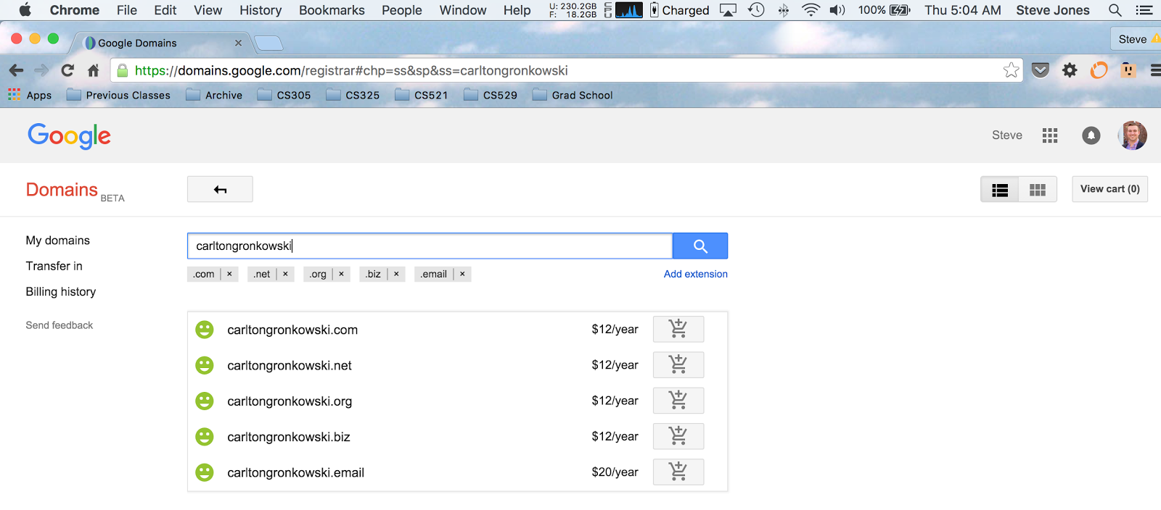Open the volume menu bar icon
Screen dimensions: 1161x510
pyautogui.click(x=837, y=10)
